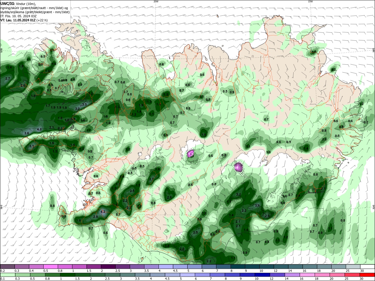Select the palest green swatch above 0.1
Viewport: 375px width, 281px height.
tap(8, 275)
